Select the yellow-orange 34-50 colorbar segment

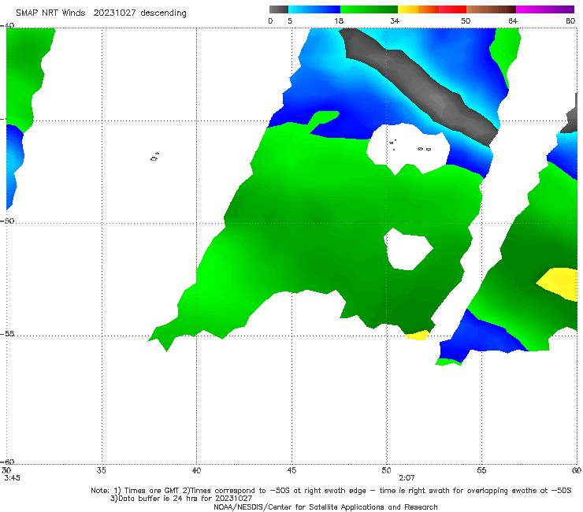[x=432, y=9]
